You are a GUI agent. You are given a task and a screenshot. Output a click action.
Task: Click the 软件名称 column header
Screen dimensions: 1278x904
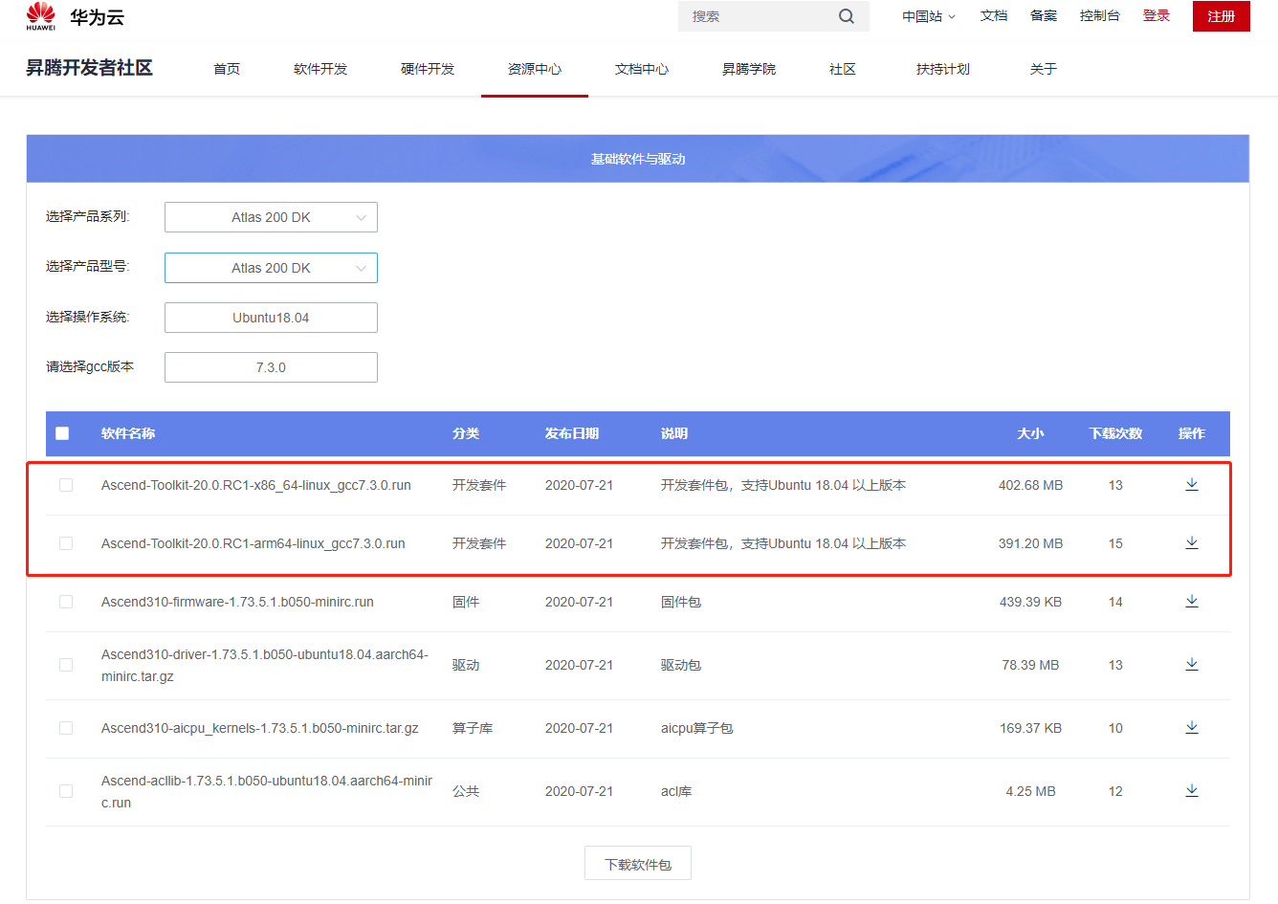tap(128, 433)
